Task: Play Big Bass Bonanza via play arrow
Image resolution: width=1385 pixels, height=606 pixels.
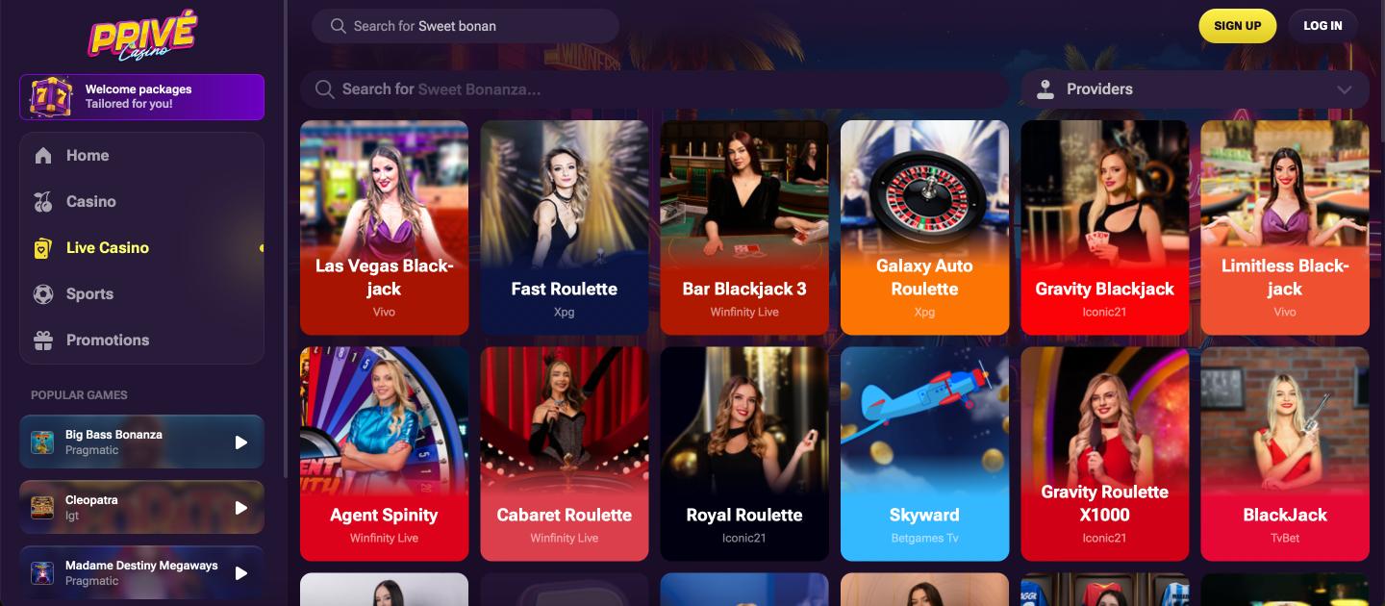Action: tap(241, 442)
